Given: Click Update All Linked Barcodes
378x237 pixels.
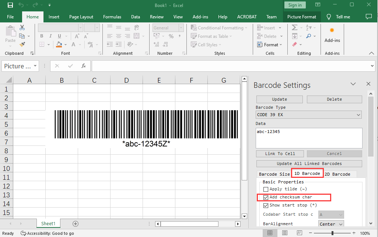Looking at the screenshot, I should pyautogui.click(x=309, y=163).
